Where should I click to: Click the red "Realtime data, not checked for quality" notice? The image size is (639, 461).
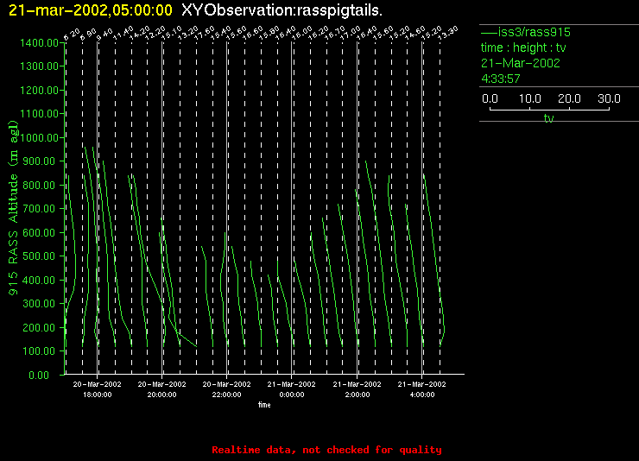(x=326, y=450)
